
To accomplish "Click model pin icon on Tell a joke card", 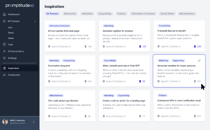I will [x=49, y=116].
